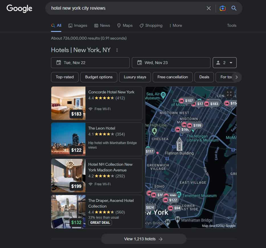Viewport: 266px width, 248px height.
Task: Expand more filter chips with the right arrow
Action: tap(236, 77)
